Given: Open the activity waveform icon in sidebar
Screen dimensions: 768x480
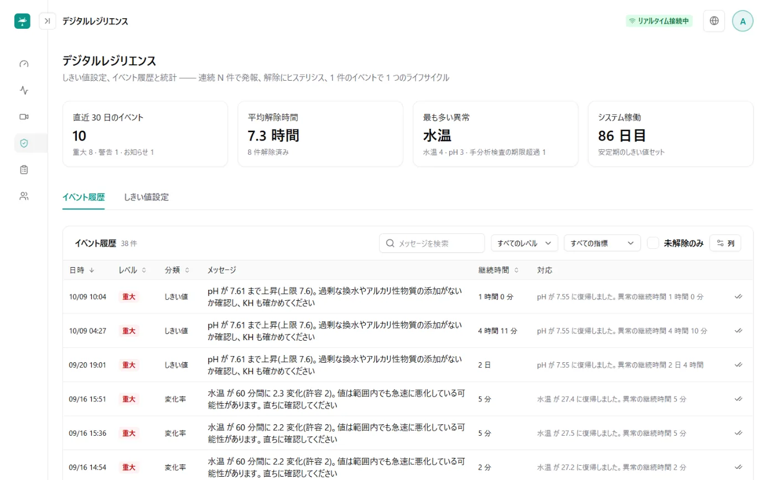Looking at the screenshot, I should (x=24, y=90).
